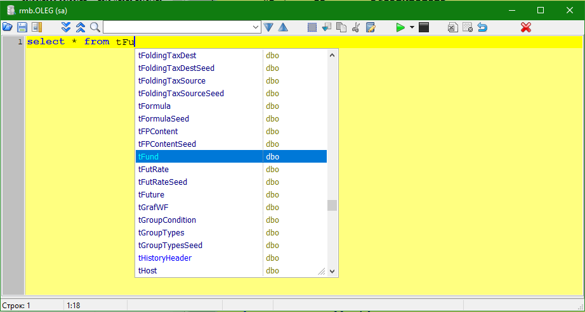
Task: Click in the search text input field
Action: pos(178,27)
